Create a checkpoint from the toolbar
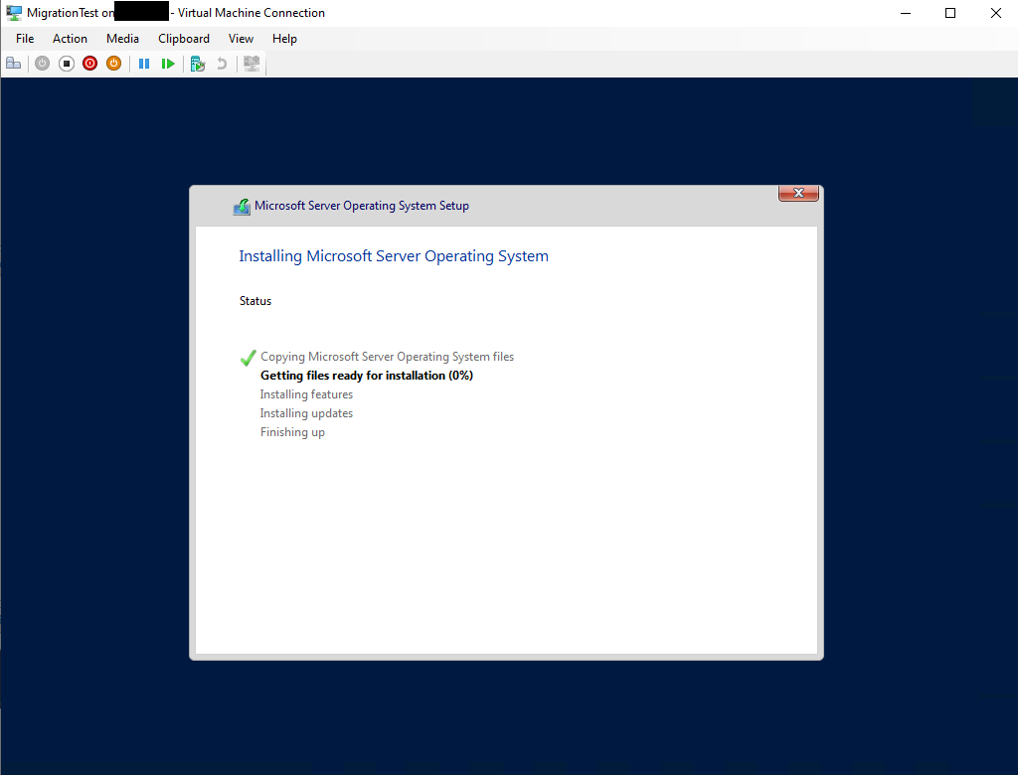 pyautogui.click(x=198, y=64)
